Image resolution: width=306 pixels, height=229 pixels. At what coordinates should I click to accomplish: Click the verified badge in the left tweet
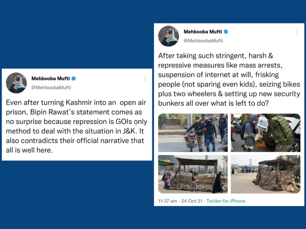[x=74, y=78]
